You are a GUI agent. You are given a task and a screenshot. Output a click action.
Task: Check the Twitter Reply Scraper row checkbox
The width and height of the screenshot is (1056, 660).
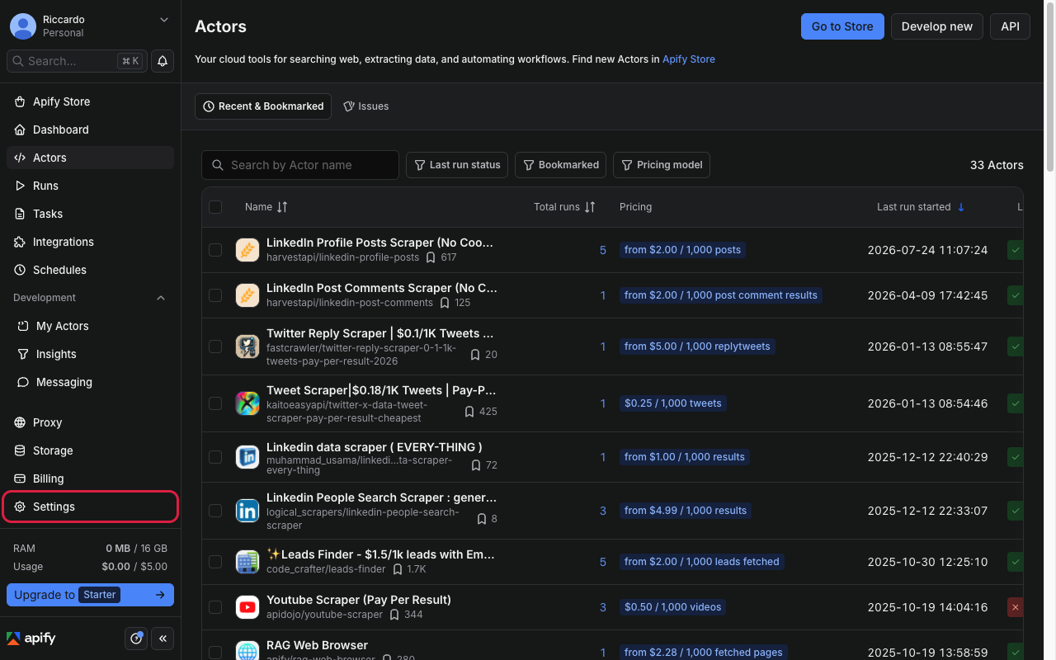(215, 346)
